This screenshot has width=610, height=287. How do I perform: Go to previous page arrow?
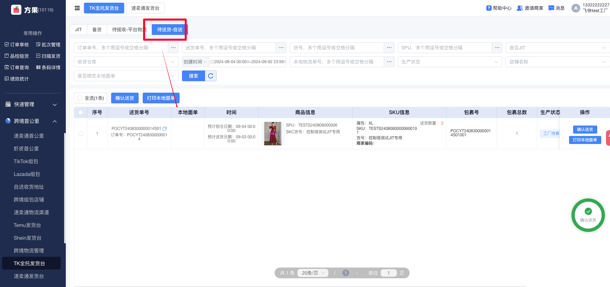(x=335, y=273)
